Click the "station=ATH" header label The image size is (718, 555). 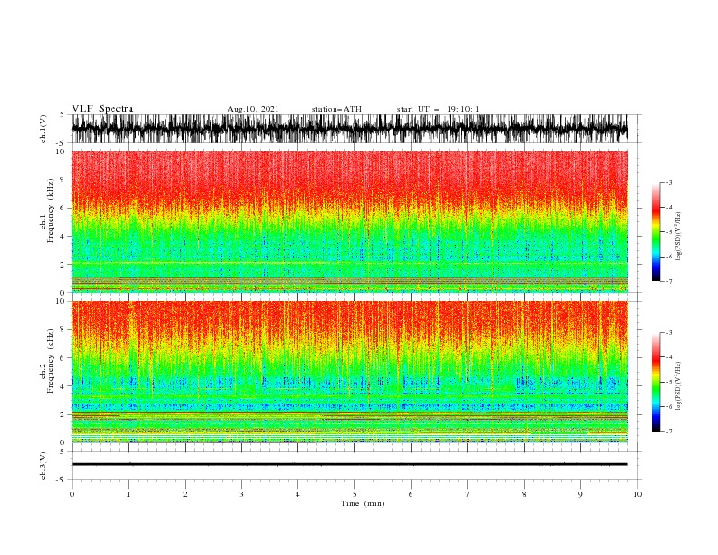336,109
